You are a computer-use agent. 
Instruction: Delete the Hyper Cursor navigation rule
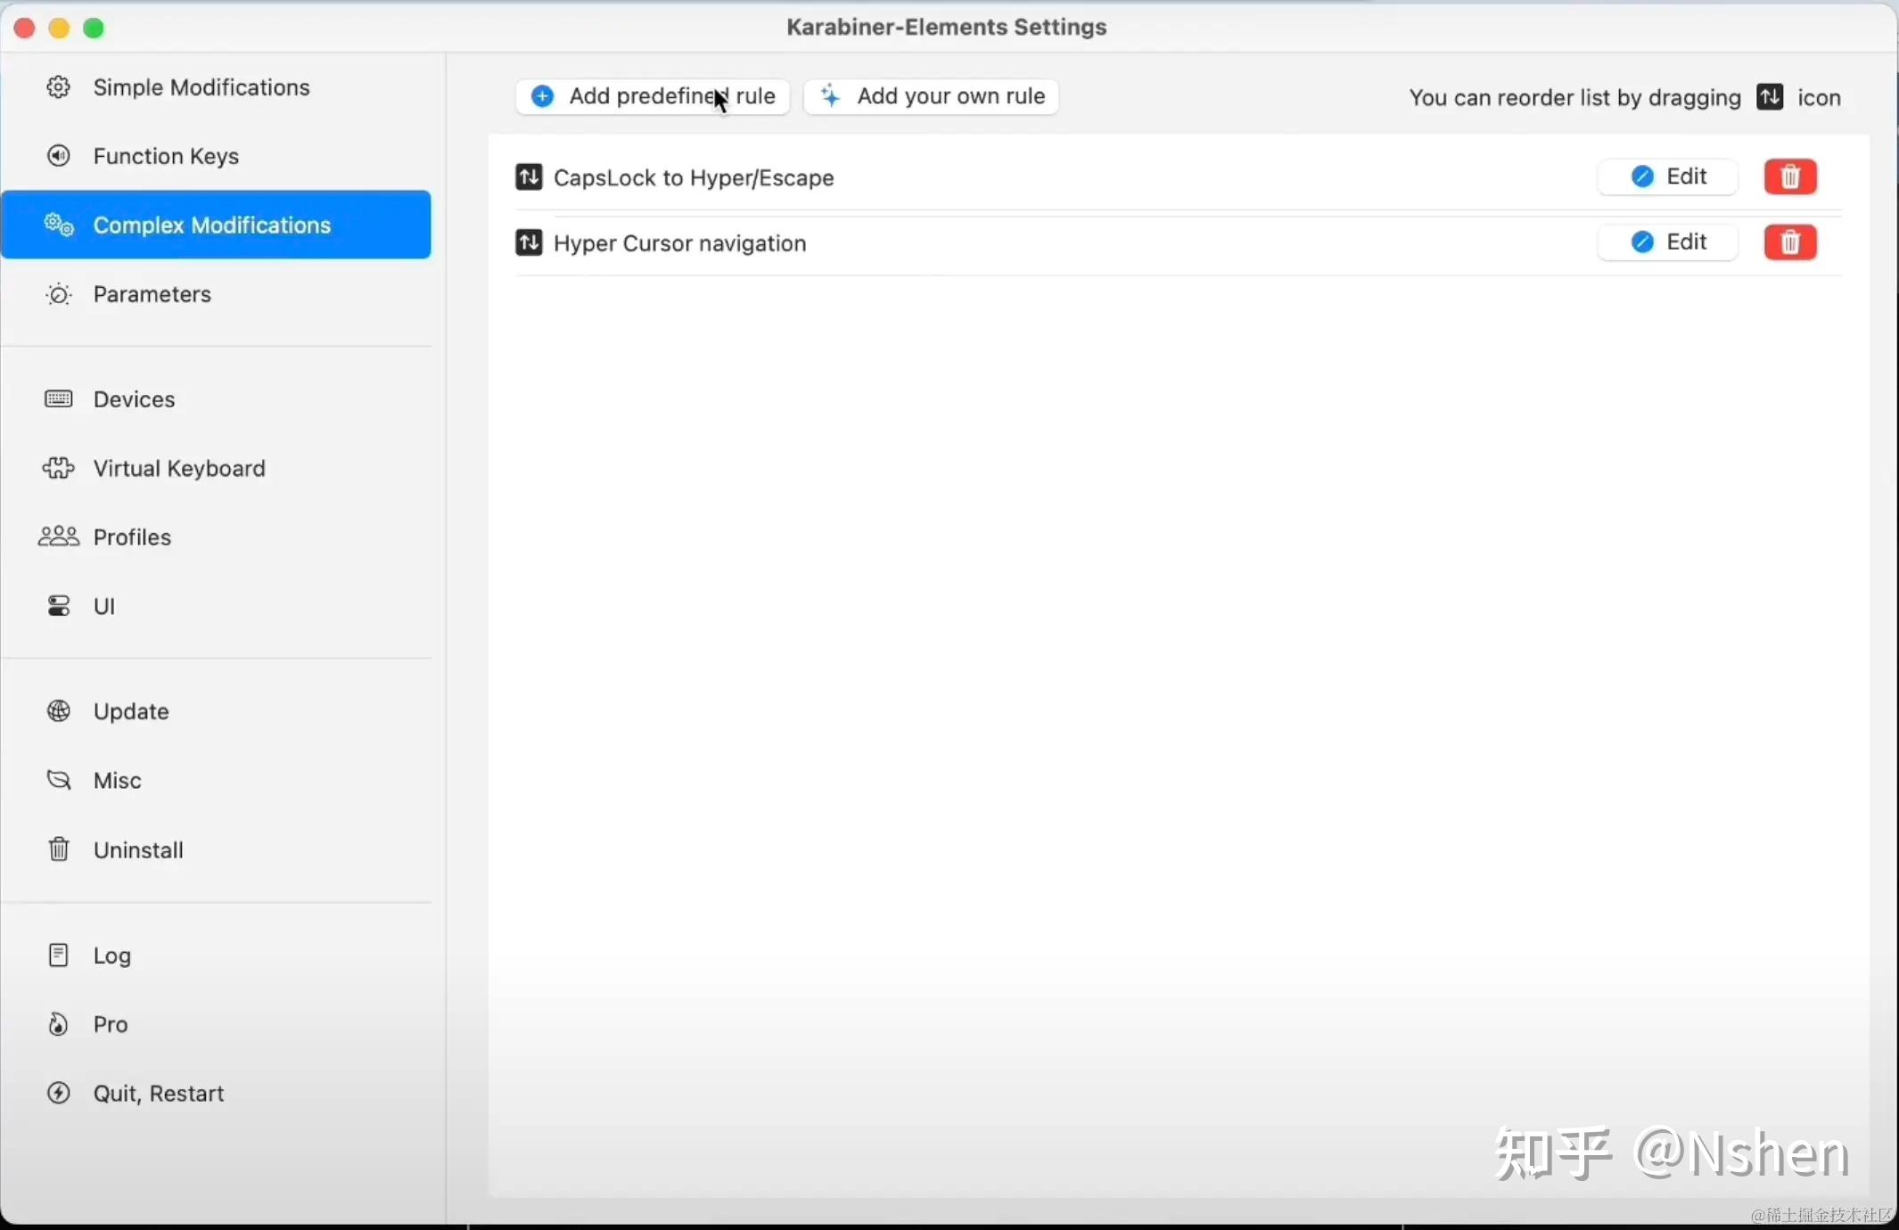coord(1790,242)
